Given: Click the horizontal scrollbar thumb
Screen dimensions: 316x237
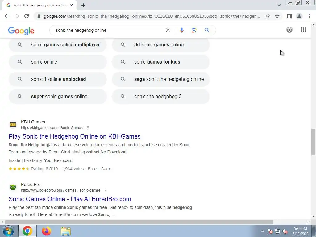Looking at the screenshot, I should 139,222.
